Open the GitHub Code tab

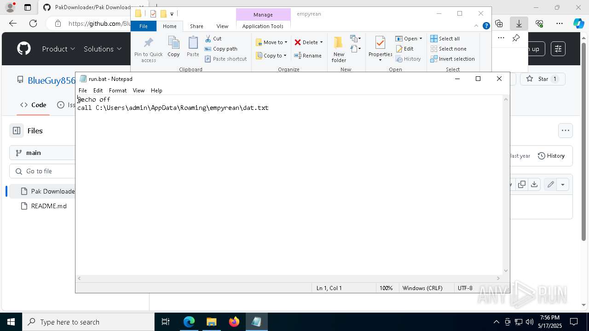point(33,105)
